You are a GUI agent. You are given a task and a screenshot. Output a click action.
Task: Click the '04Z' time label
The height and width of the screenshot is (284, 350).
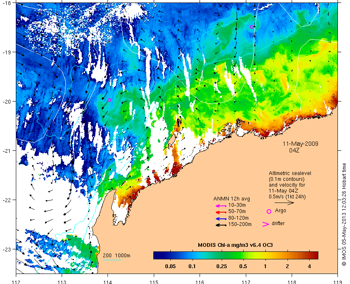point(294,150)
